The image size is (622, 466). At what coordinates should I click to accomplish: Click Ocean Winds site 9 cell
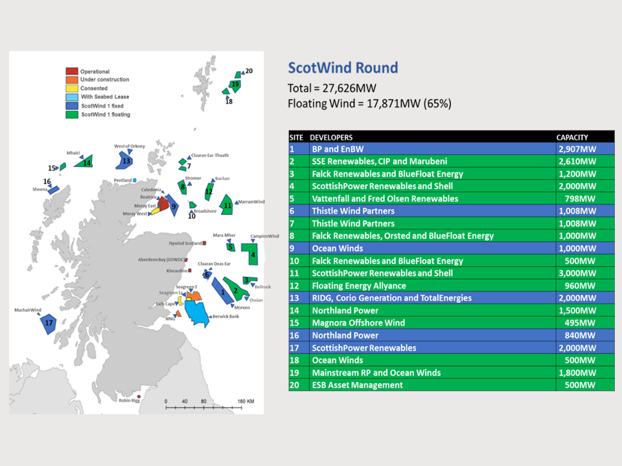coord(432,249)
